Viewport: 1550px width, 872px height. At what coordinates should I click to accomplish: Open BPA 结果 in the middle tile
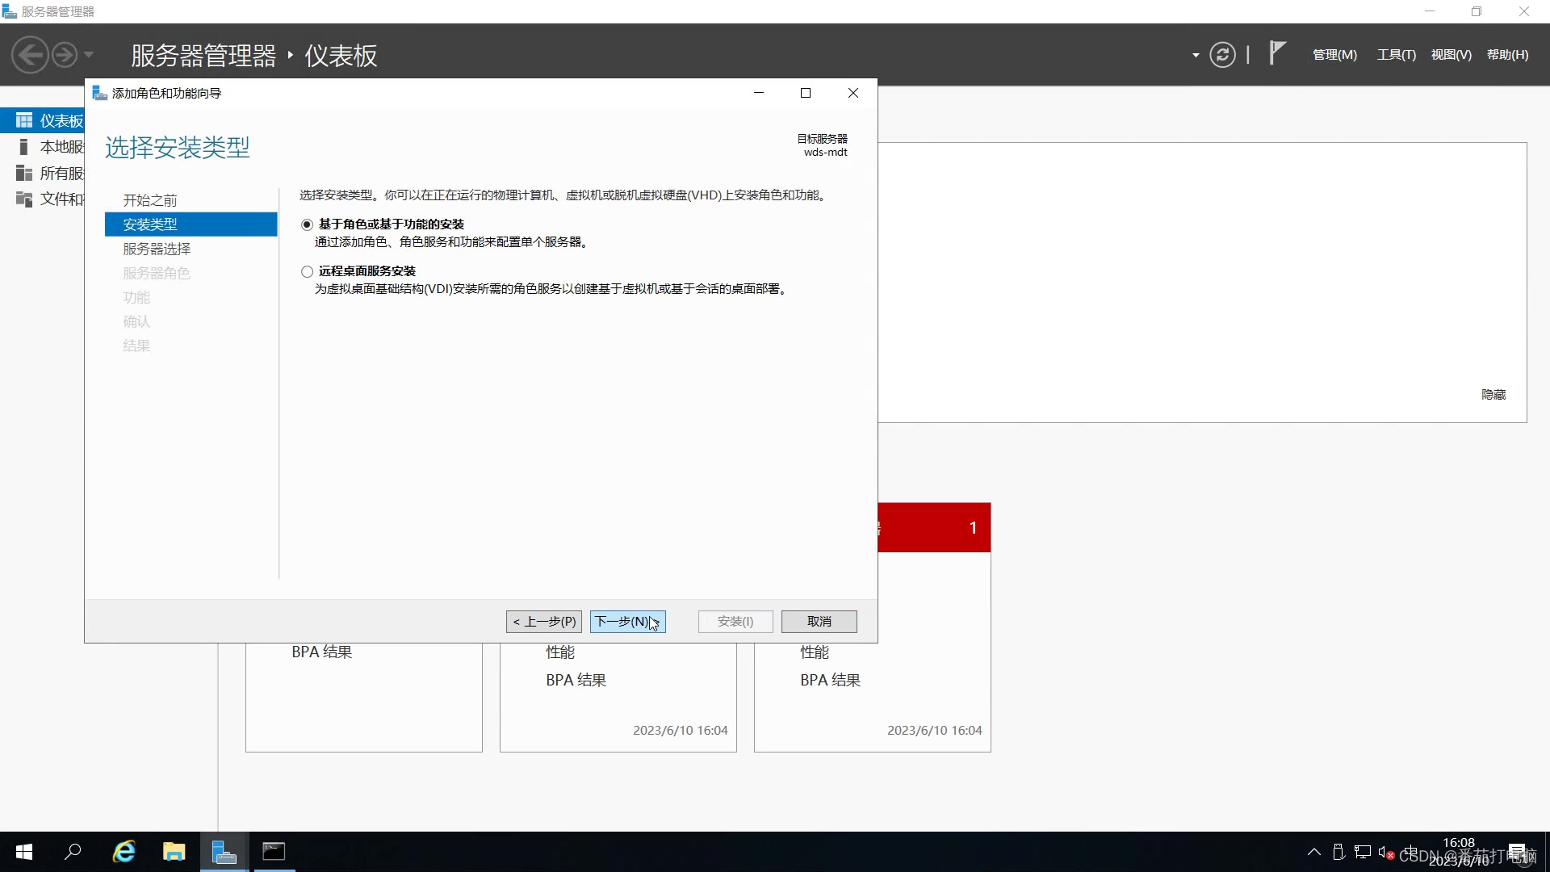click(x=576, y=680)
